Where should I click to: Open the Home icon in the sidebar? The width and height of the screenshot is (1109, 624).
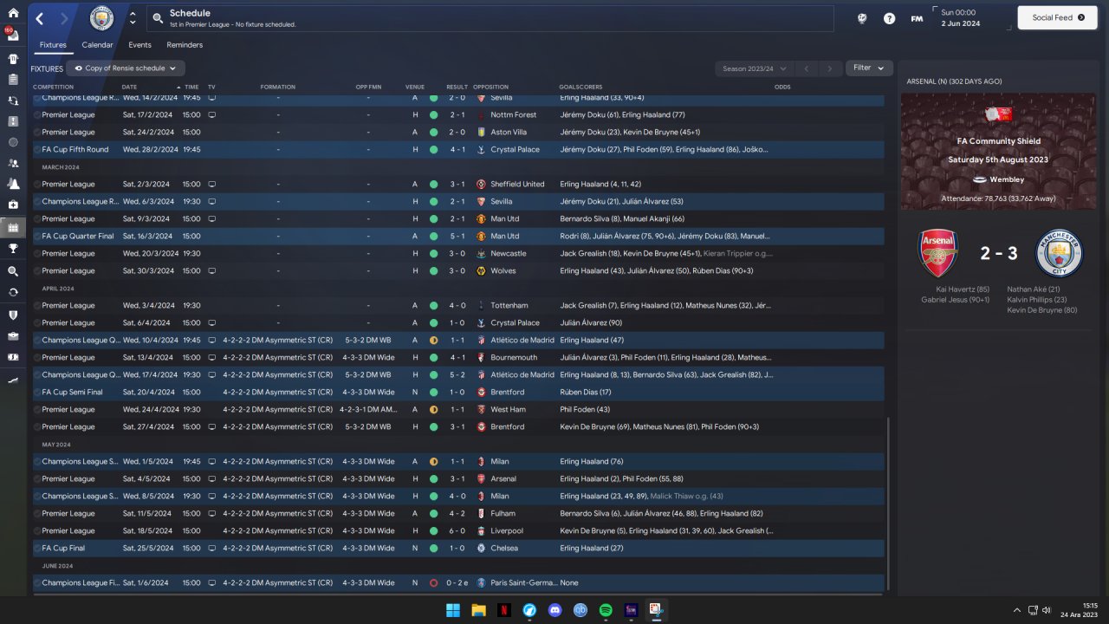point(13,14)
